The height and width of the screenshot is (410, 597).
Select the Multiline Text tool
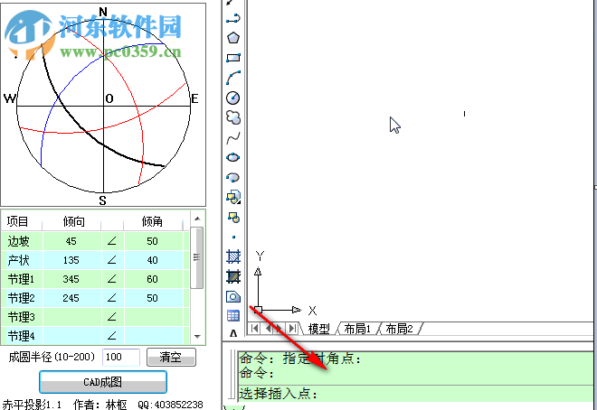coord(233,333)
